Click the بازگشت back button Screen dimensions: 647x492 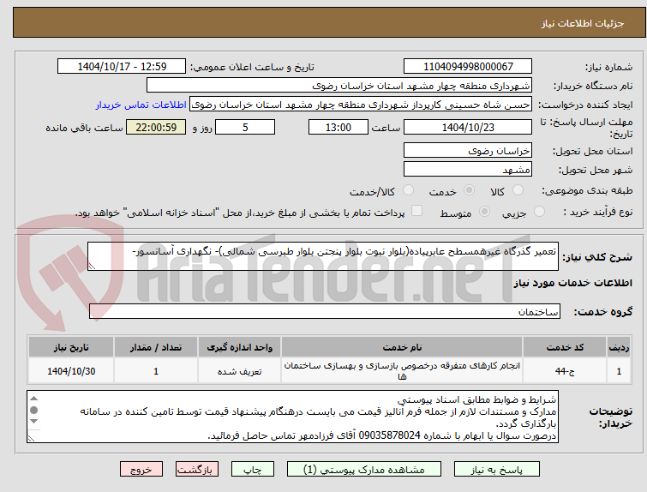click(197, 470)
